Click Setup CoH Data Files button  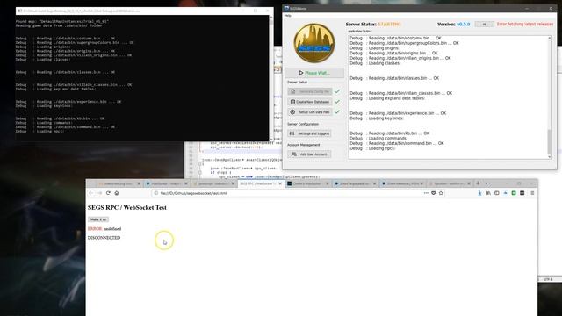tap(310, 112)
